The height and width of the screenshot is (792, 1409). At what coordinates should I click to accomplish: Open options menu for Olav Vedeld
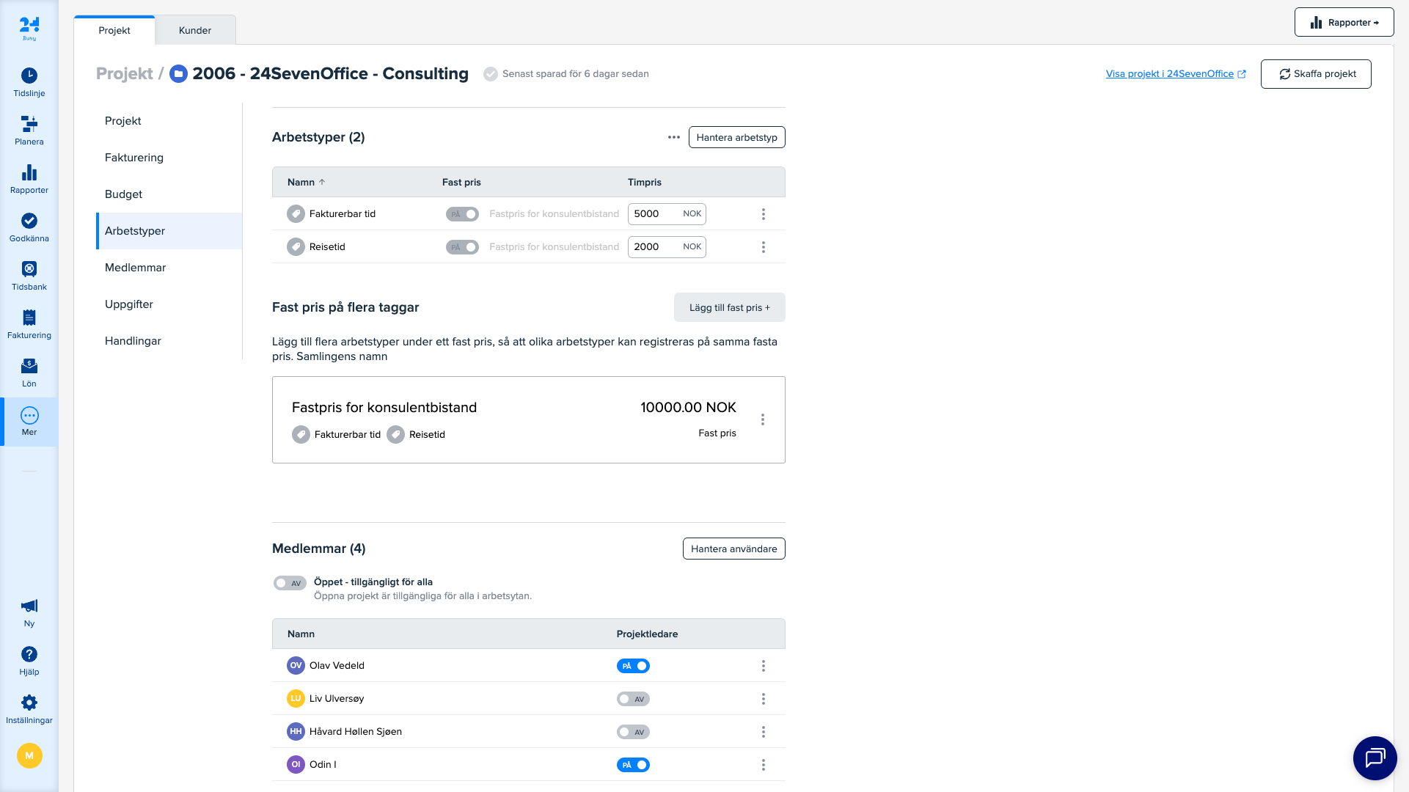click(764, 666)
